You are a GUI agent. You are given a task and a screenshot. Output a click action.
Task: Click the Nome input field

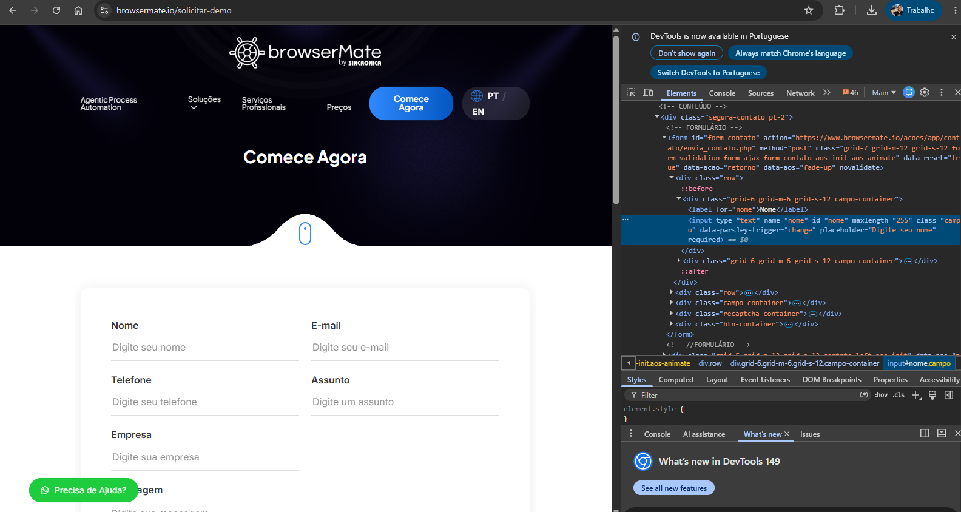(205, 348)
